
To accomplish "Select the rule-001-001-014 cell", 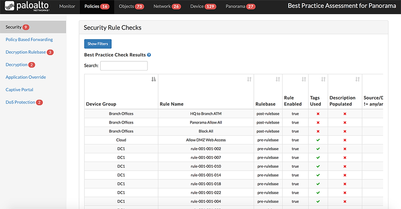I will click(x=206, y=175).
